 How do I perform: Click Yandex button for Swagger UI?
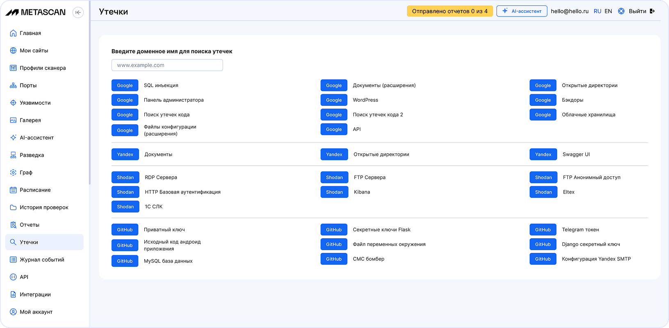(544, 155)
